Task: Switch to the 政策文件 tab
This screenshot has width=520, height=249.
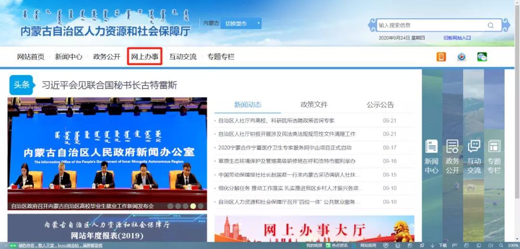Action: click(x=314, y=105)
